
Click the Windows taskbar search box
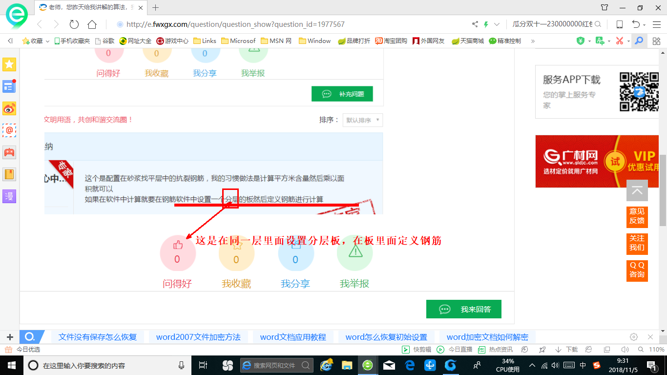point(107,365)
